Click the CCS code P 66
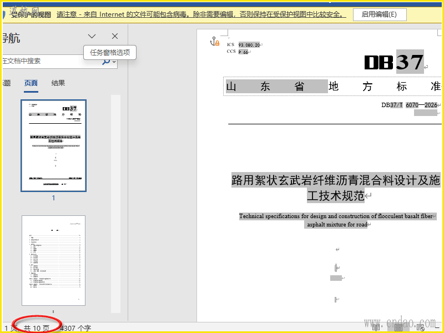 (243, 52)
